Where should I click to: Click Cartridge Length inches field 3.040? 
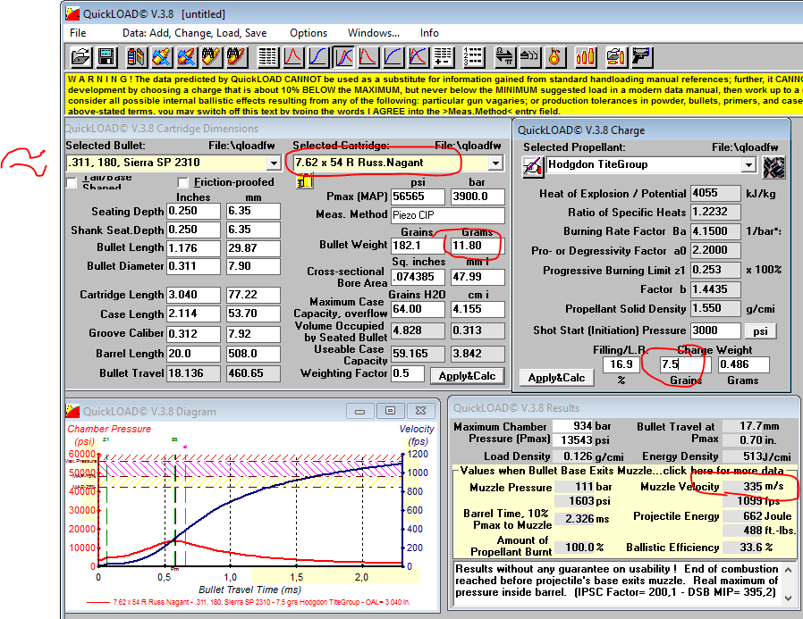pos(193,295)
